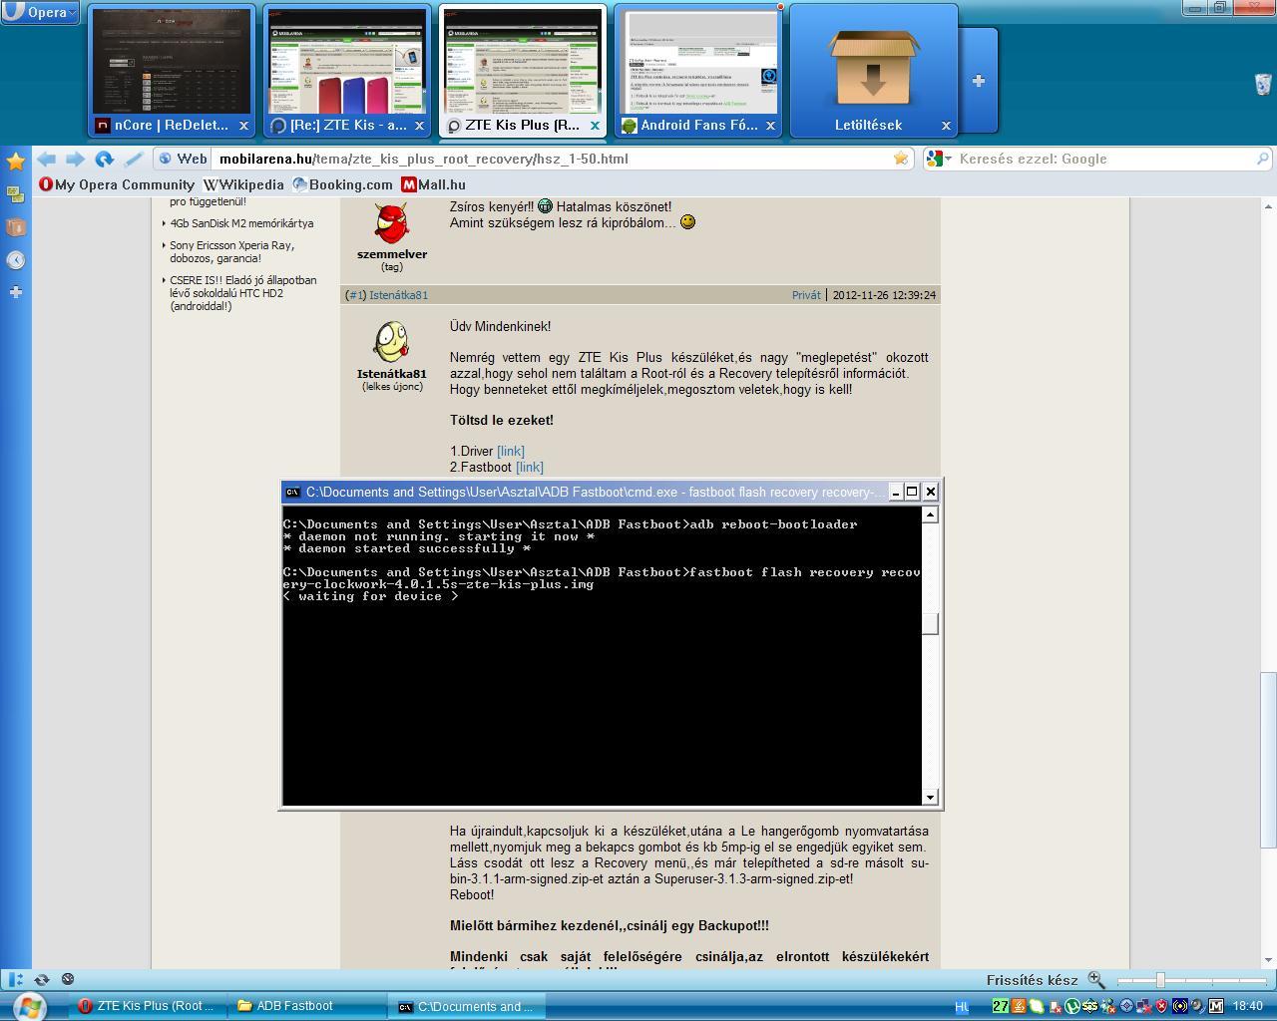This screenshot has height=1021, width=1277.
Task: Open CSERE IS!! HTC HD2 listing
Action: pyautogui.click(x=243, y=293)
